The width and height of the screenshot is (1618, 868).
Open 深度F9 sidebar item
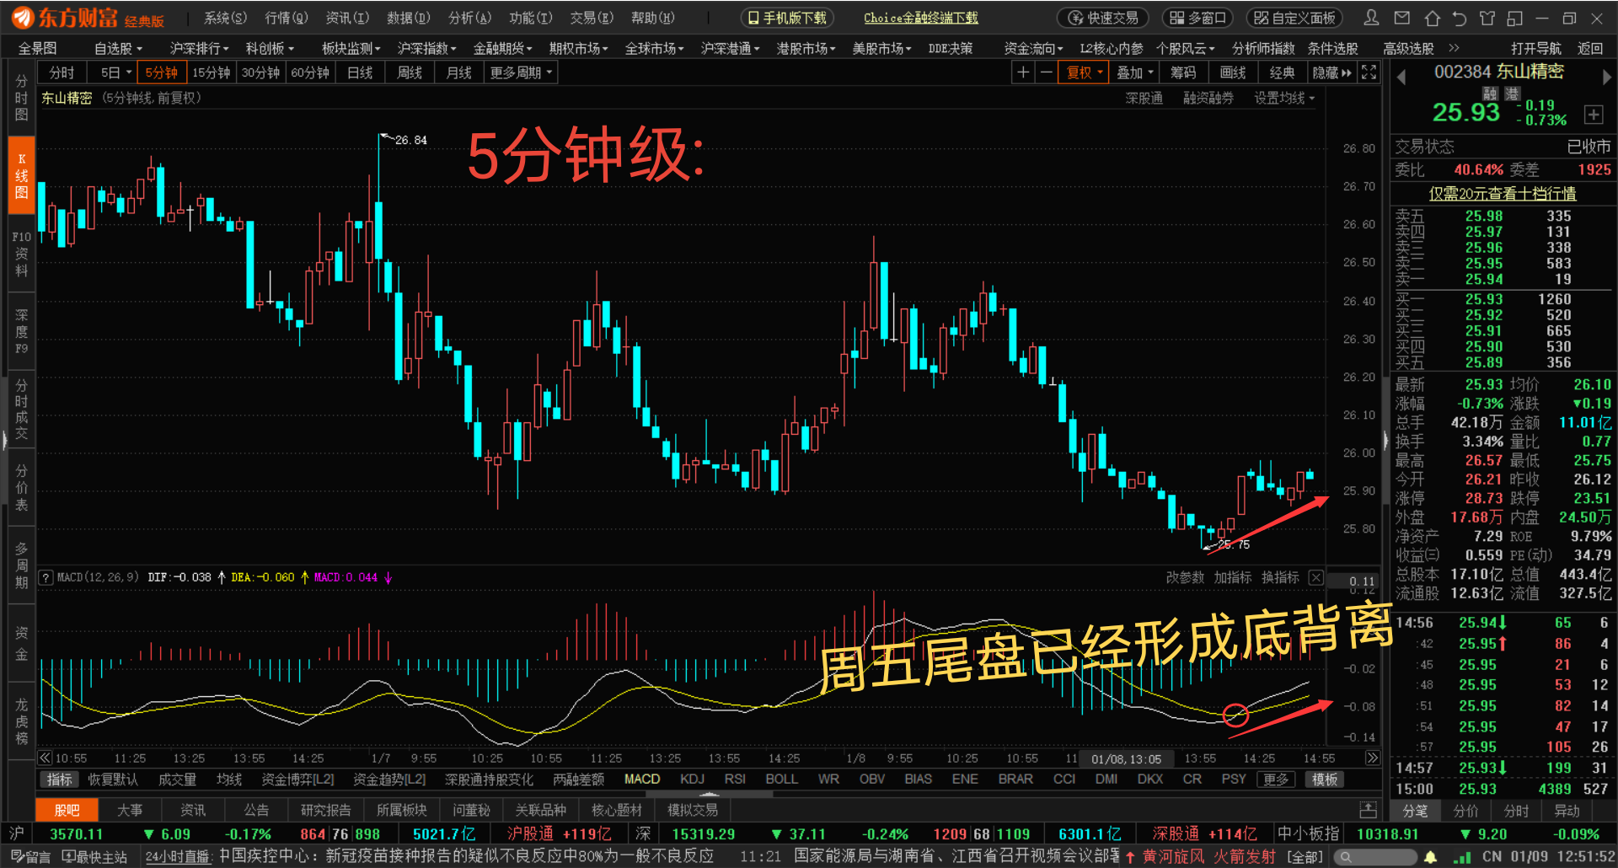[21, 331]
